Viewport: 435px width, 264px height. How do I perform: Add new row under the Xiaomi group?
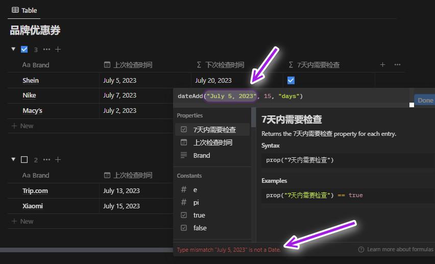22,221
